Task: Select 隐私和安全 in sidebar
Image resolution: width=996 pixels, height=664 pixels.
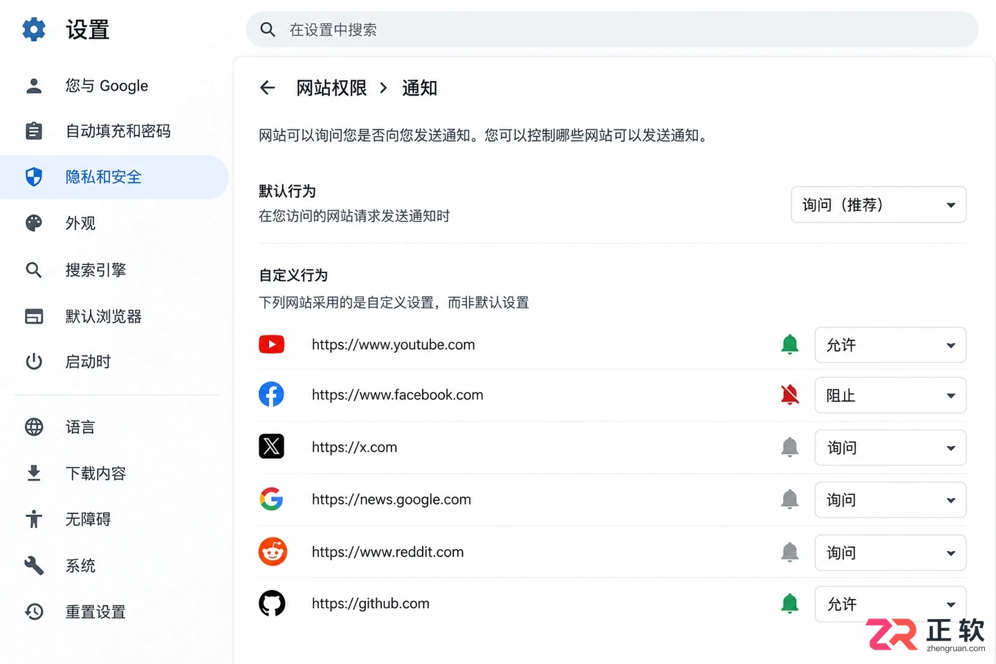Action: tap(114, 177)
